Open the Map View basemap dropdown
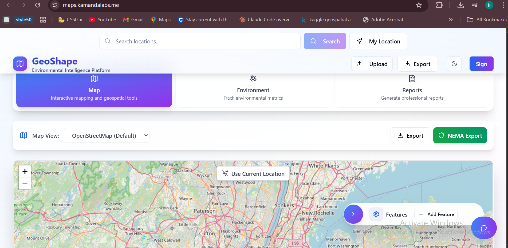Viewport: 508px width, 248px height. (x=107, y=136)
